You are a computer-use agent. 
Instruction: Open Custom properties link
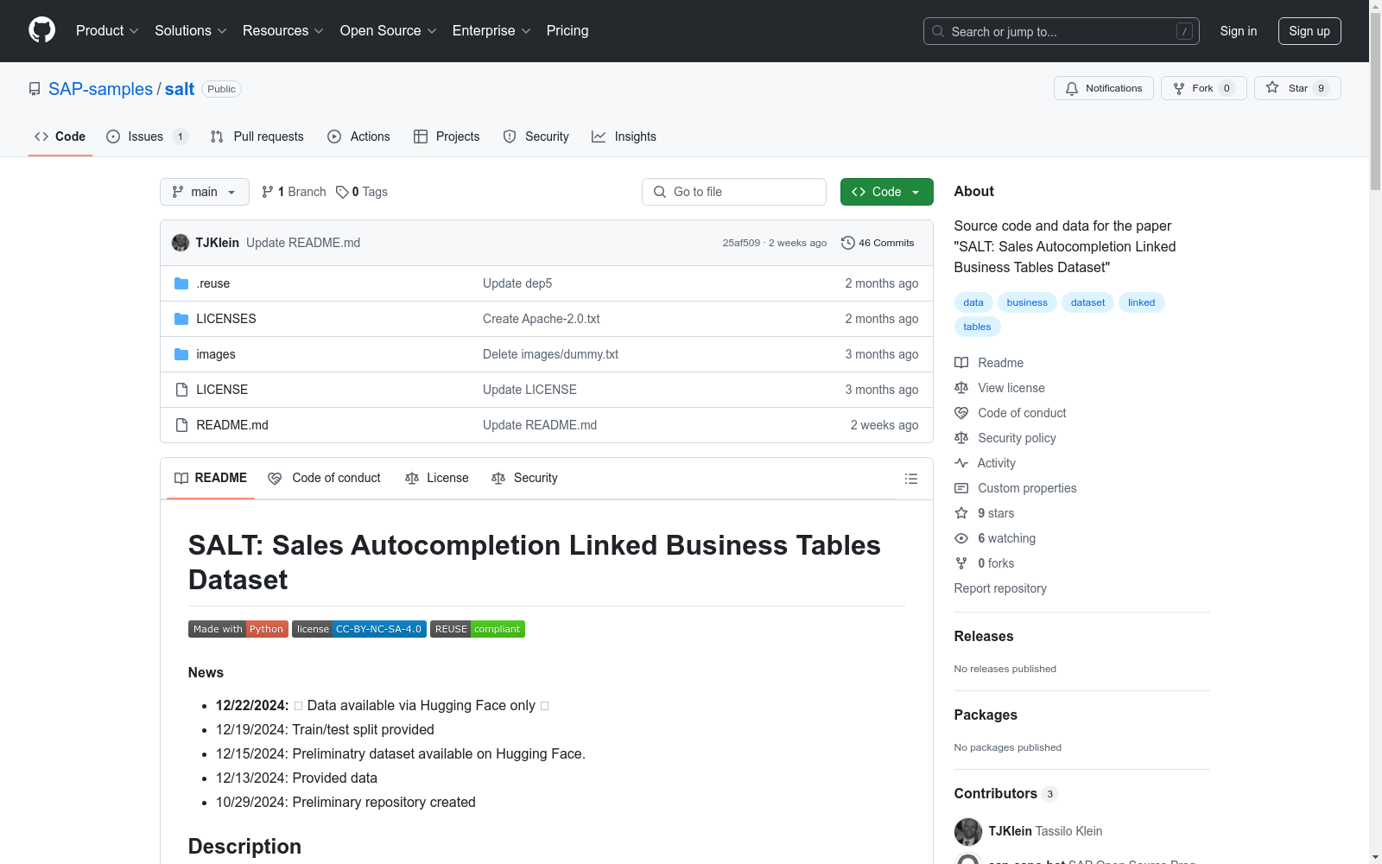click(1016, 488)
